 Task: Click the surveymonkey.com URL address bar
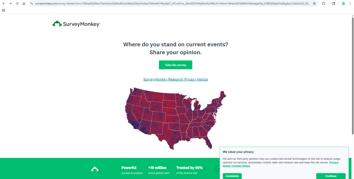pos(171,4)
